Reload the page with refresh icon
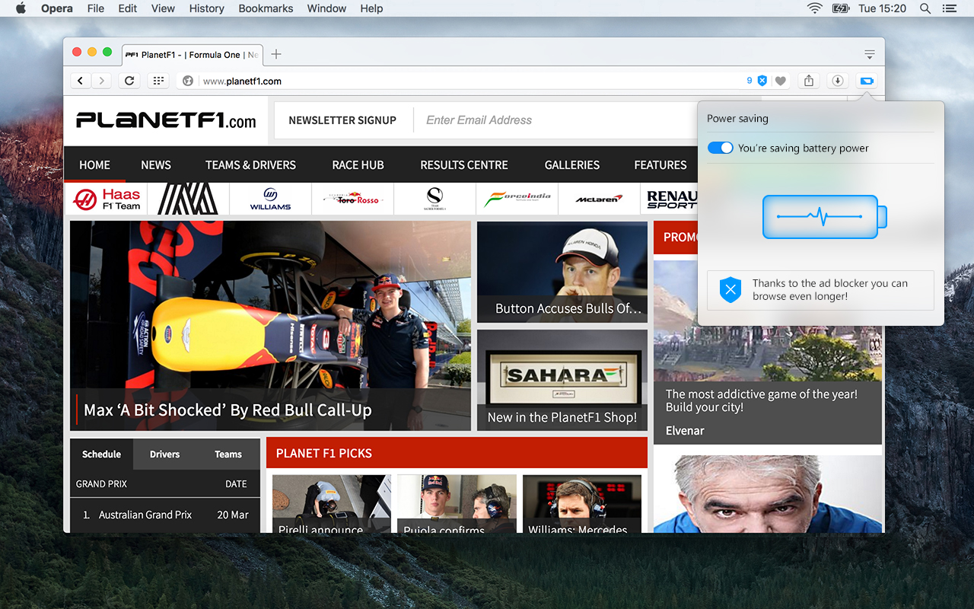Viewport: 974px width, 609px height. pyautogui.click(x=129, y=81)
